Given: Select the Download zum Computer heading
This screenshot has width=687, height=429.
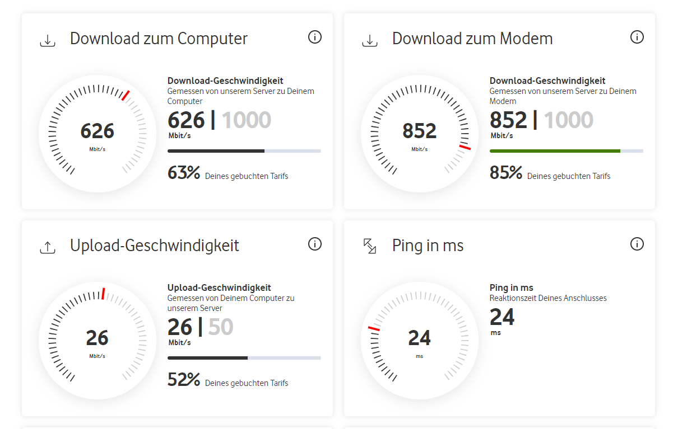Looking at the screenshot, I should (x=159, y=39).
